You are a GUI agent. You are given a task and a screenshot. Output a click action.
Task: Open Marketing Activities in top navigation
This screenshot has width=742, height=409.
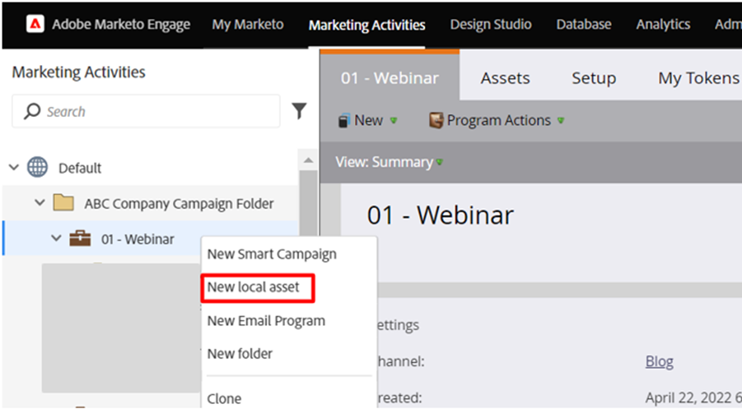(x=366, y=25)
